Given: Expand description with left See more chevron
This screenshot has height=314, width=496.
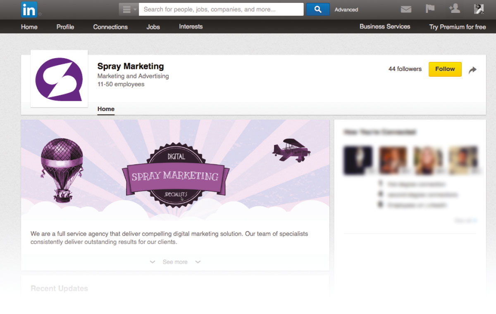Looking at the screenshot, I should pyautogui.click(x=153, y=262).
